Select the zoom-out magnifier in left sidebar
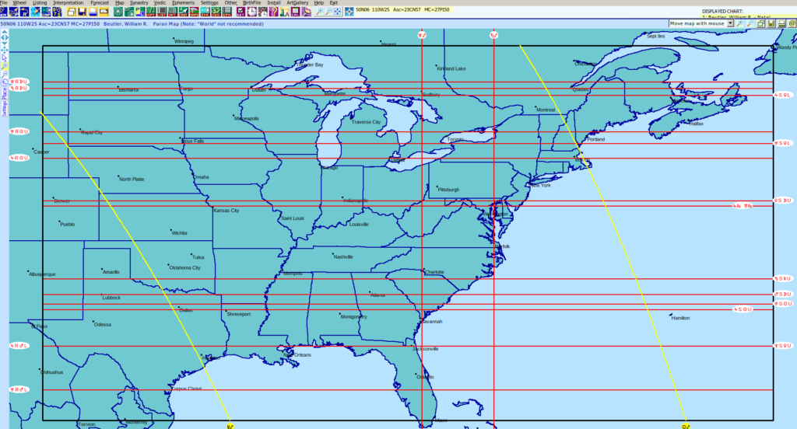This screenshot has height=429, width=797. click(4, 67)
